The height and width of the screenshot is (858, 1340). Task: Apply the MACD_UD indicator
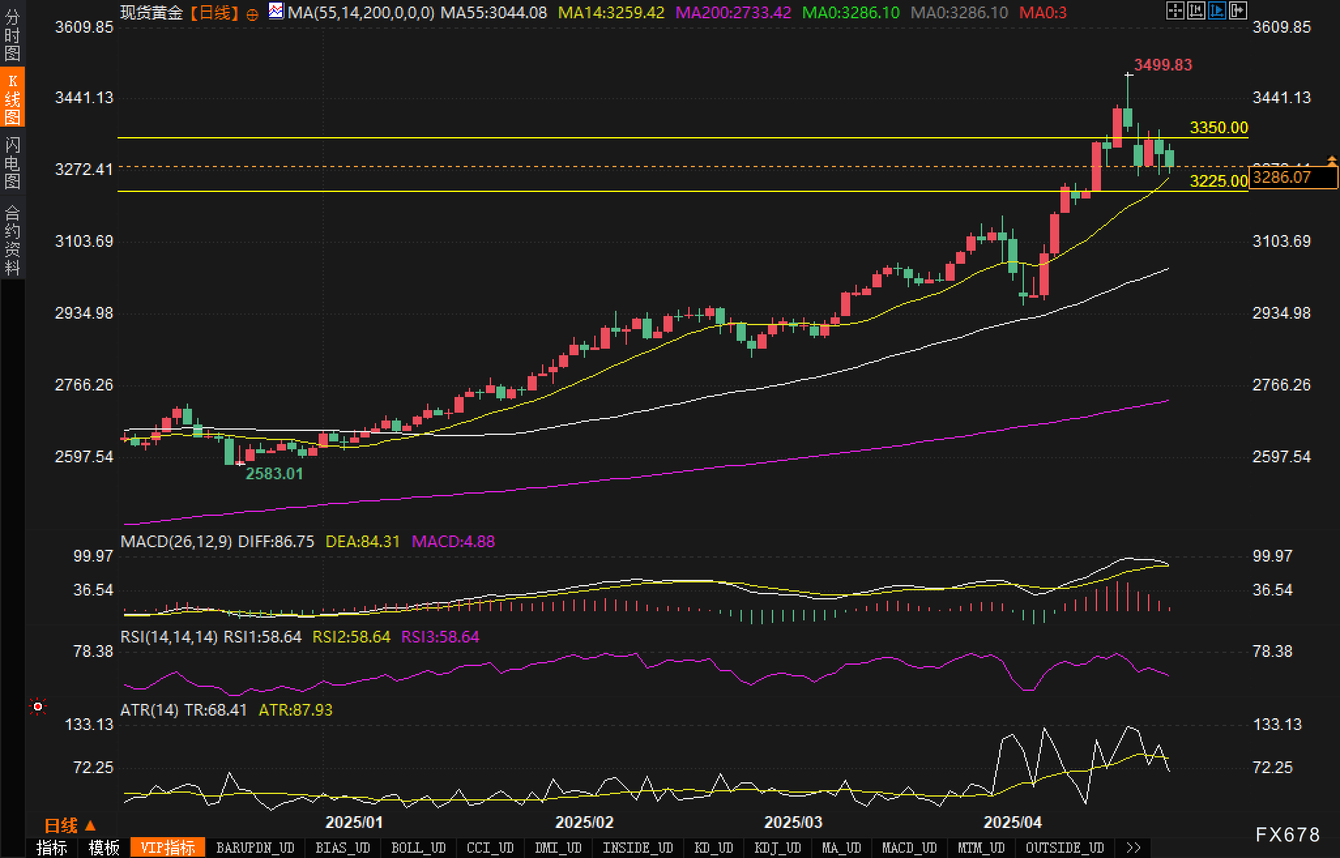909,848
